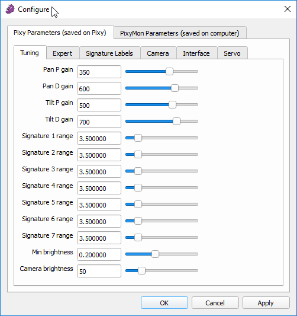Viewport: 297px width, 316px height.
Task: Click the Apply button
Action: coord(266,303)
